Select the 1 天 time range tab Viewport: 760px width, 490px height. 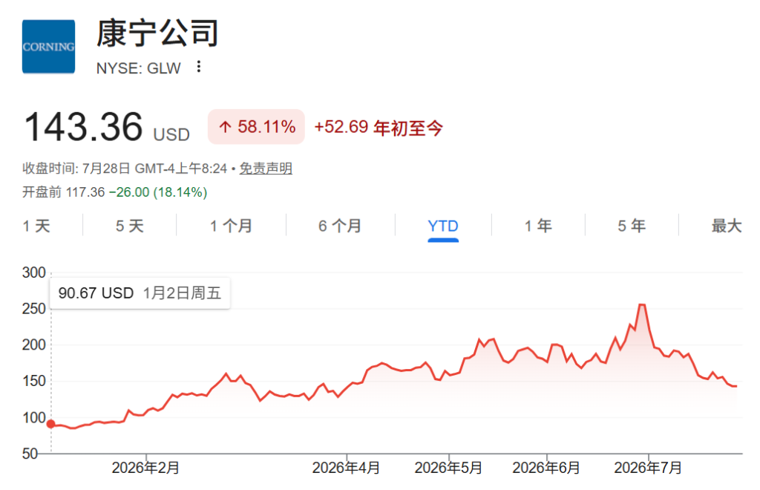pos(36,226)
